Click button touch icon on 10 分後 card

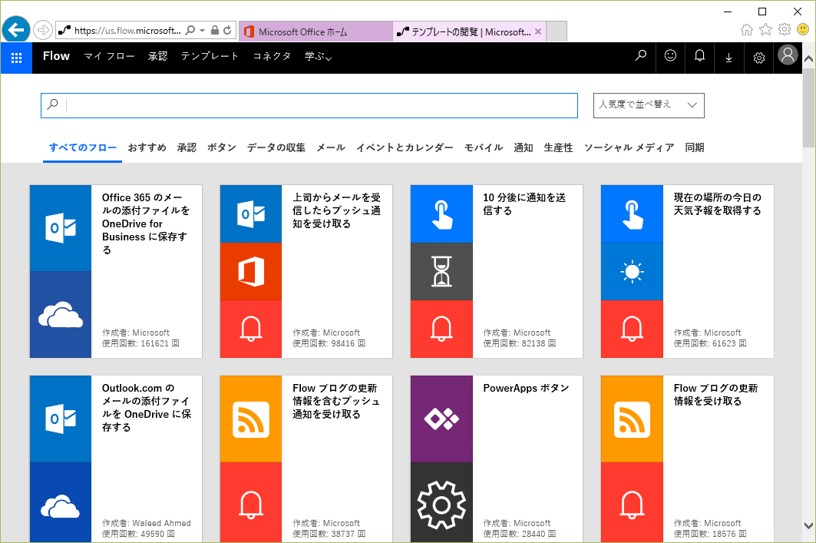(441, 214)
